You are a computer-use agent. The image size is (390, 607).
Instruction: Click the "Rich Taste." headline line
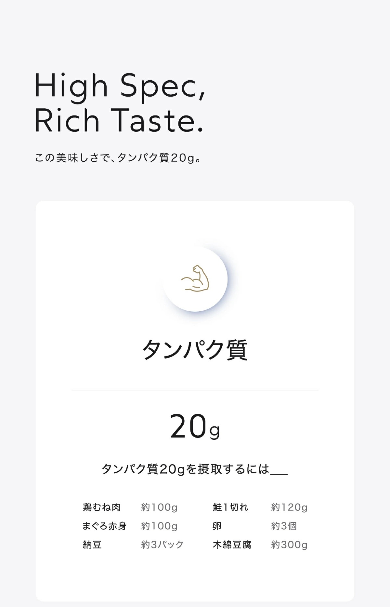click(x=119, y=120)
